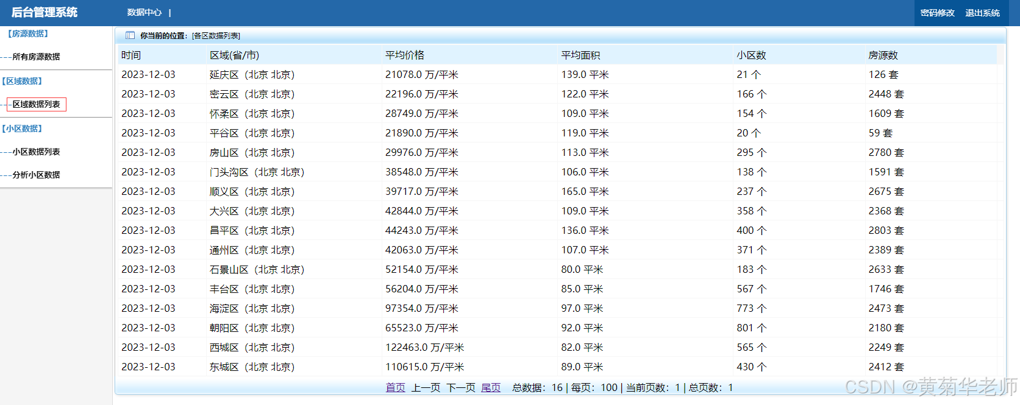Select the 平谷区 (北京 北京) cell

point(252,133)
